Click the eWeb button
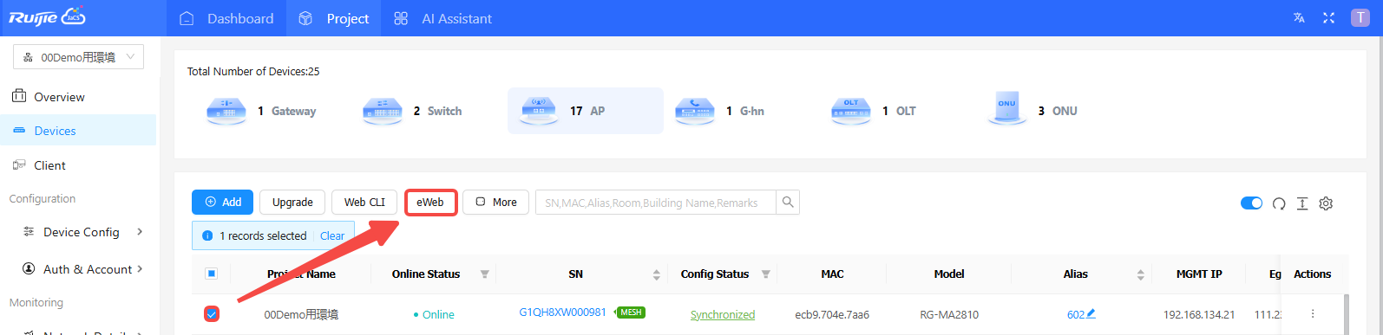 [x=430, y=202]
